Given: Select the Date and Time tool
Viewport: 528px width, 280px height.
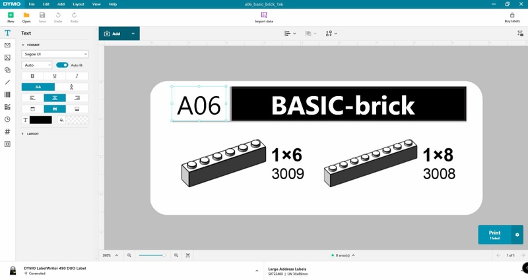Looking at the screenshot, I should pyautogui.click(x=7, y=119).
